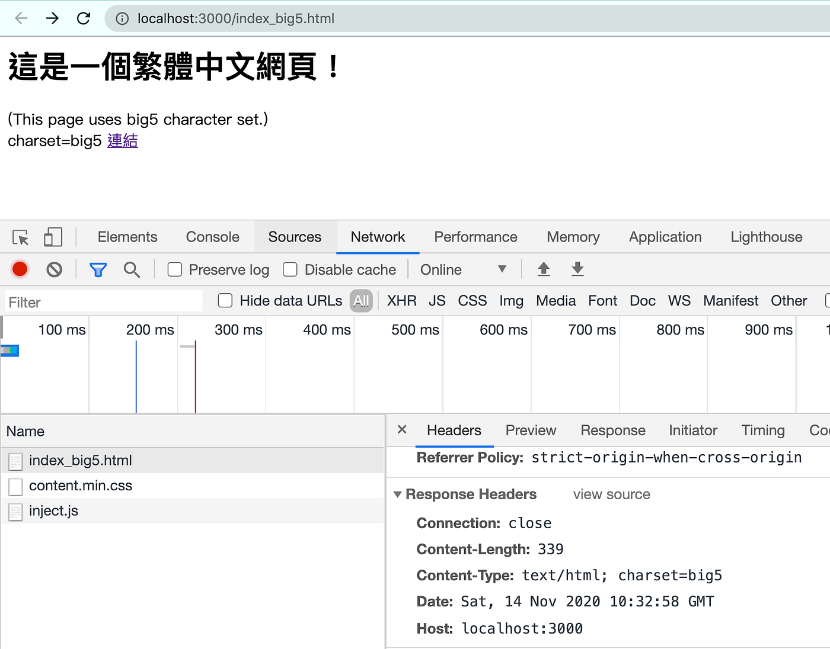Filter requests by WS

coord(679,301)
